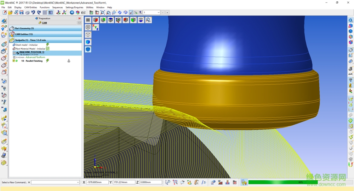Image resolution: width=354 pixels, height=191 pixels.
Task: Click the blue sphere shading icon
Action: [72, 12]
